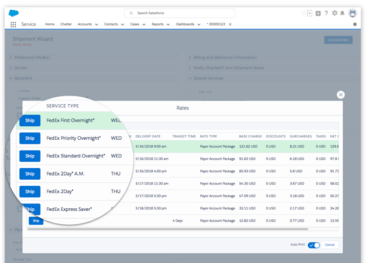Open Custom: Order choose dropdown

pyautogui.click(x=53, y=98)
